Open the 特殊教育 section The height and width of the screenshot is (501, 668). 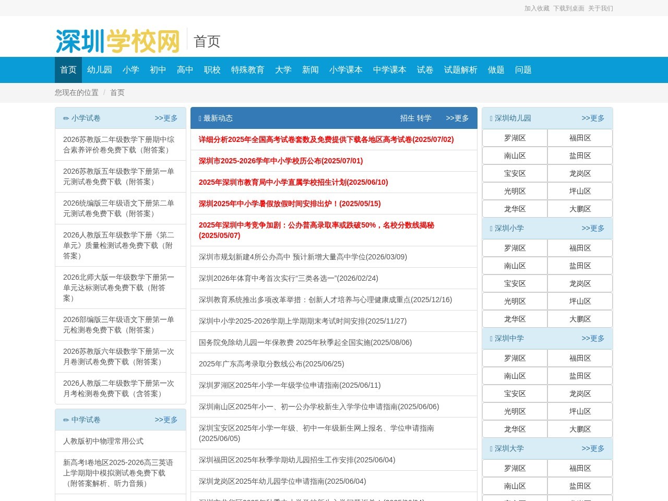248,70
